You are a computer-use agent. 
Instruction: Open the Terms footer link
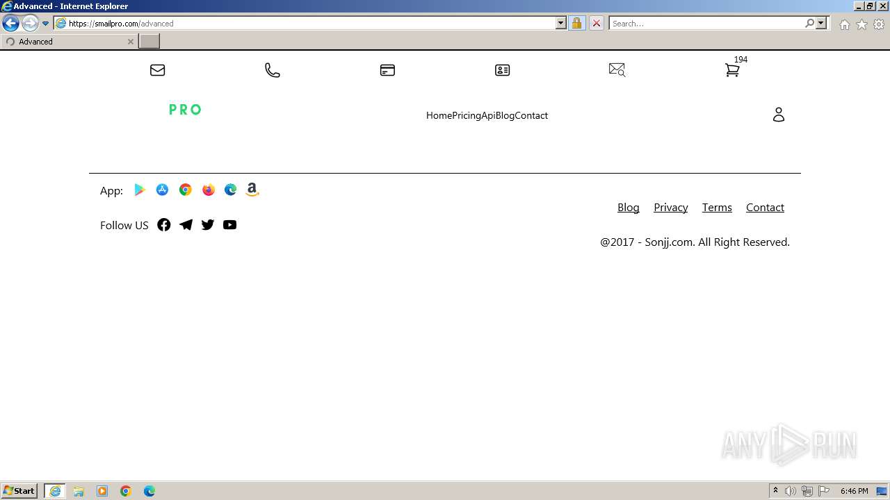click(x=717, y=208)
